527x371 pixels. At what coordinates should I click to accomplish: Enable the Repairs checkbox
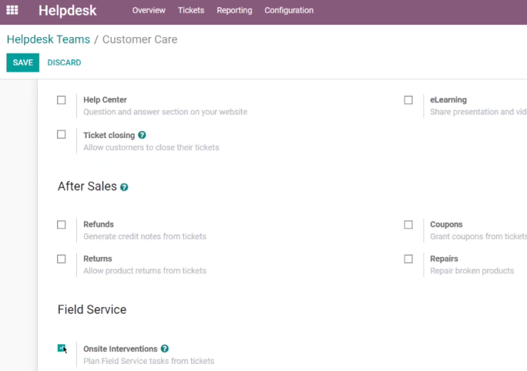click(x=408, y=259)
